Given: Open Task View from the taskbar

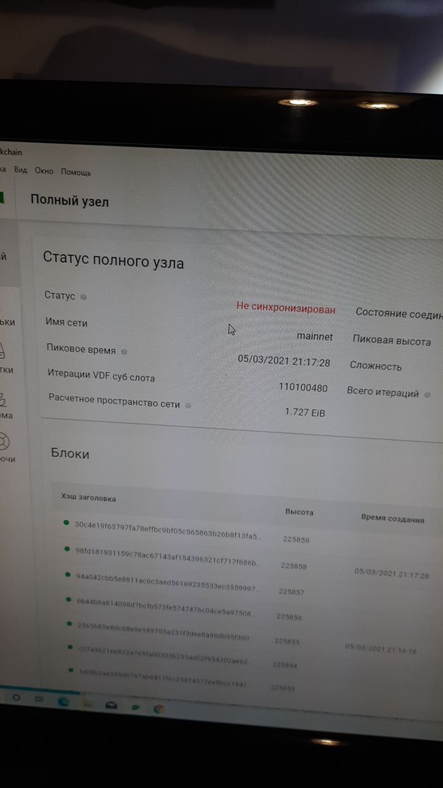Looking at the screenshot, I should [39, 699].
